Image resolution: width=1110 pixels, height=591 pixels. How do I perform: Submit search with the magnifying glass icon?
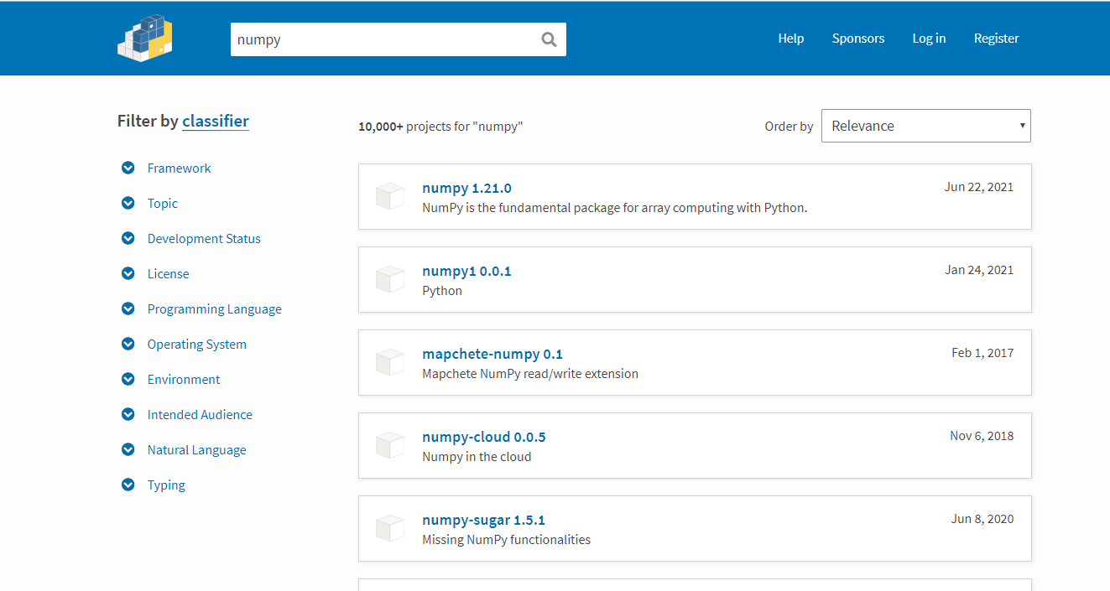point(549,39)
